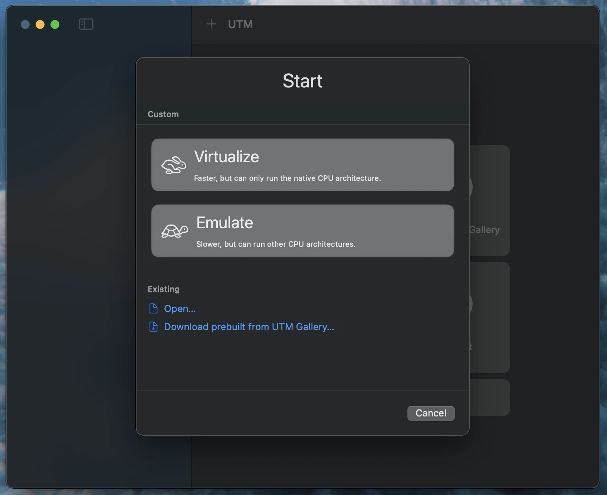607x495 pixels.
Task: Click the plus icon to add a VM
Action: [x=211, y=24]
